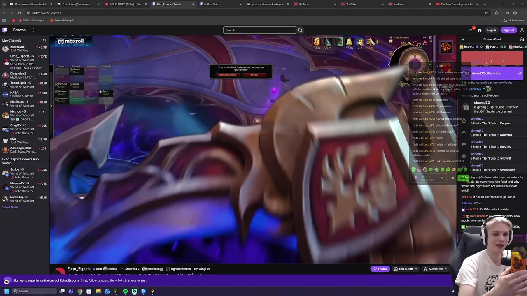
Task: Open TeamLiquid +5 channel in sidebar
Action: [25, 85]
